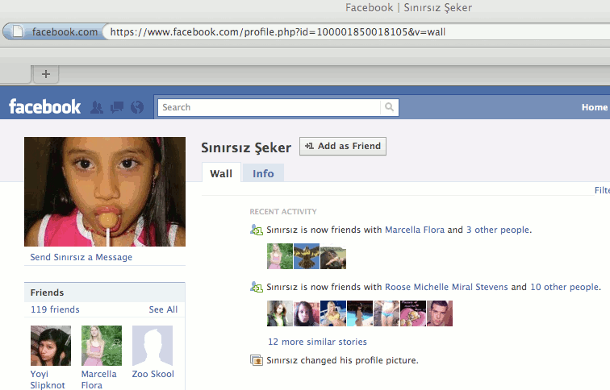The height and width of the screenshot is (390, 610).
Task: Open the 119 friends link
Action: 55,309
